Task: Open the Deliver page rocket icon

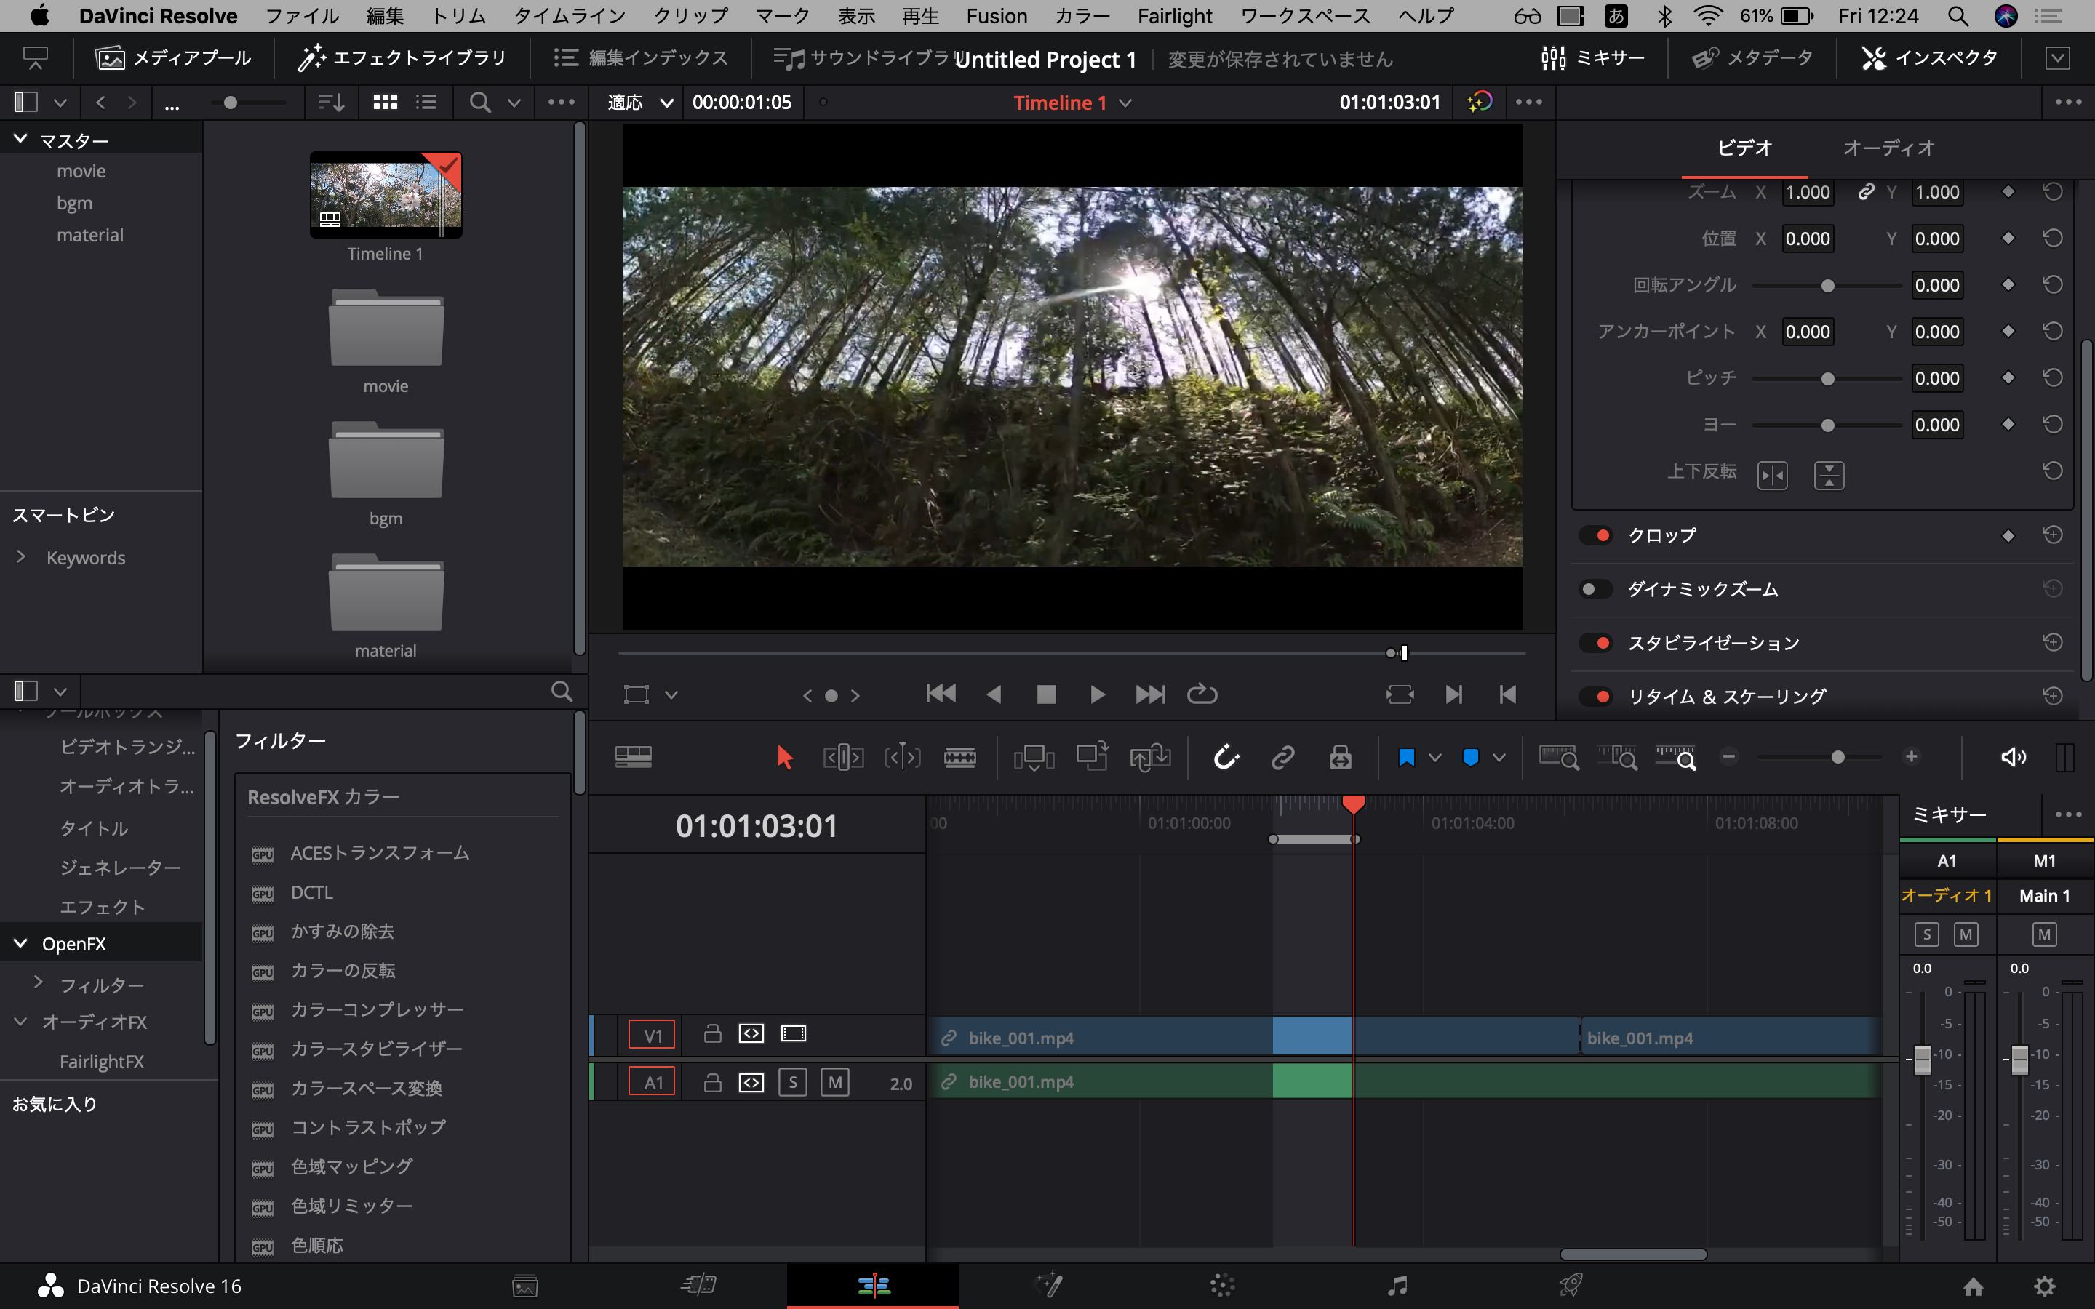Action: coord(1571,1285)
